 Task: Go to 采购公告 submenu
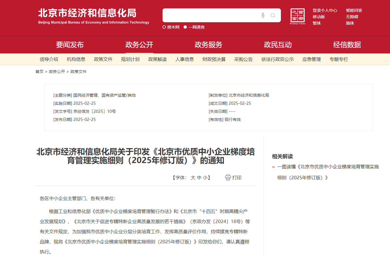243,59
